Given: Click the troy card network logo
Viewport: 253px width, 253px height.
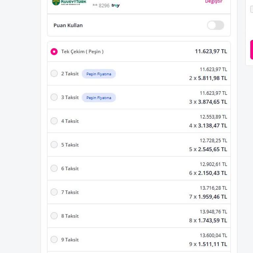Looking at the screenshot, I should (116, 6).
